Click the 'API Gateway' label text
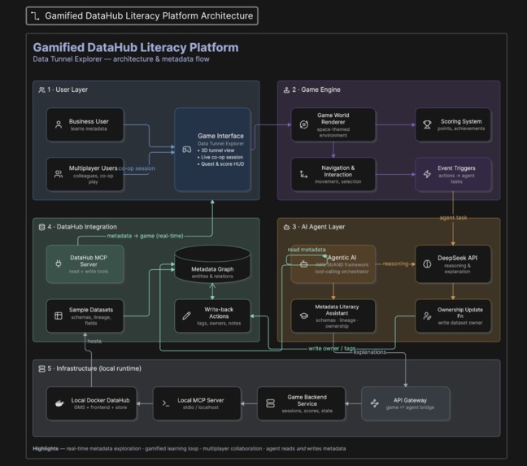The height and width of the screenshot is (466, 527). tap(410, 400)
